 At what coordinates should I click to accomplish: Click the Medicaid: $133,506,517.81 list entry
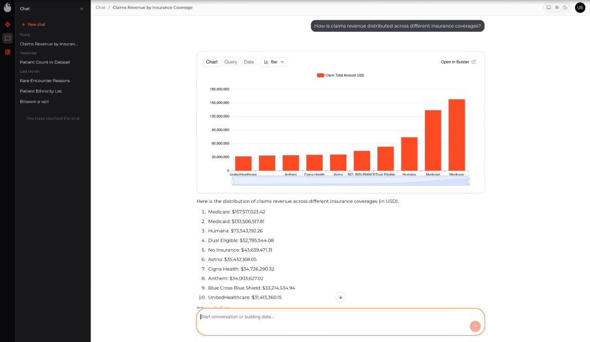point(236,221)
